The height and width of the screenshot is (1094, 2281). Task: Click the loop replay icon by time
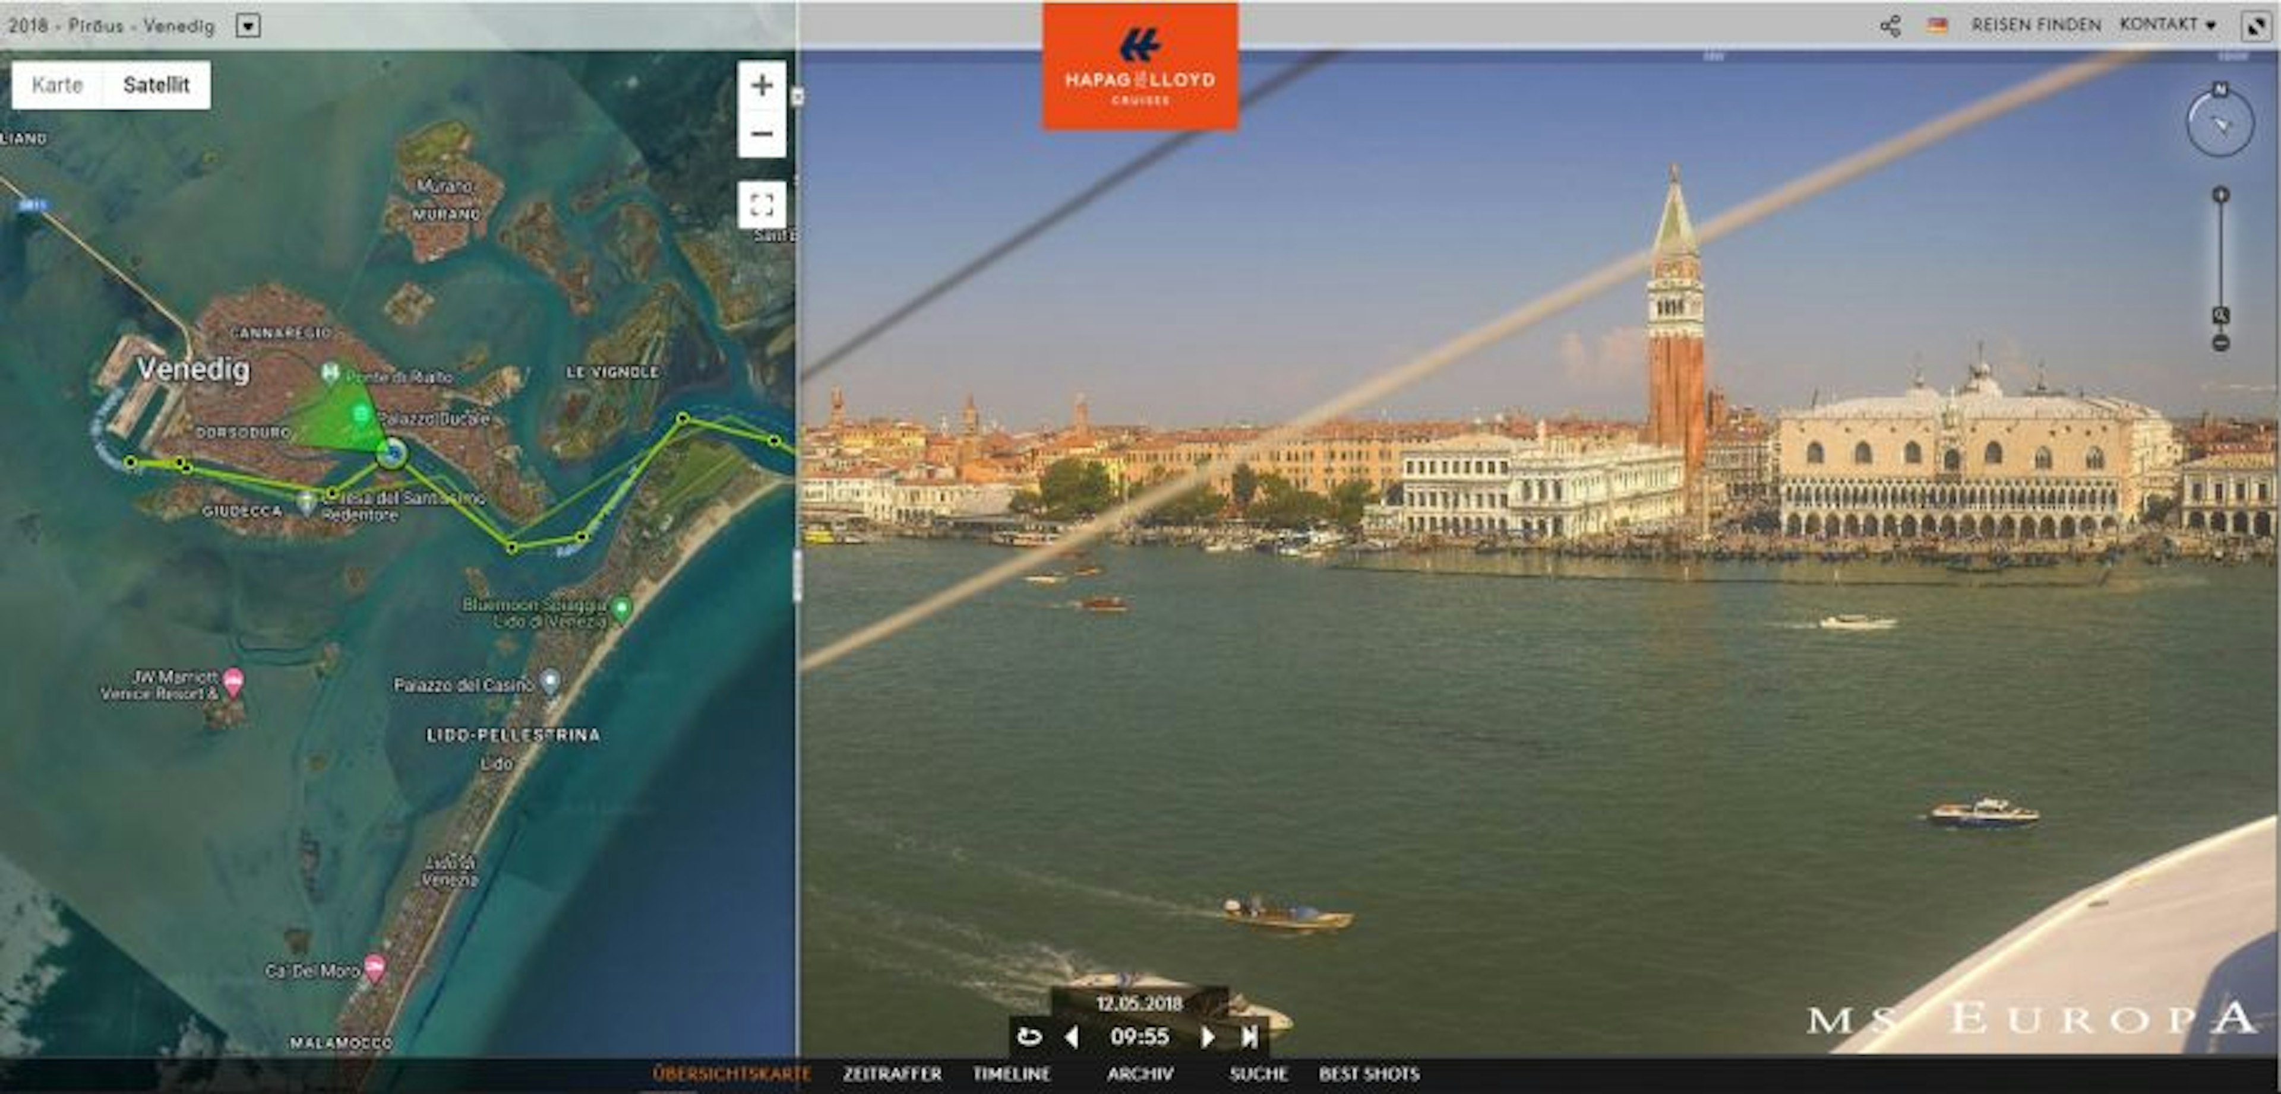click(x=1029, y=1036)
